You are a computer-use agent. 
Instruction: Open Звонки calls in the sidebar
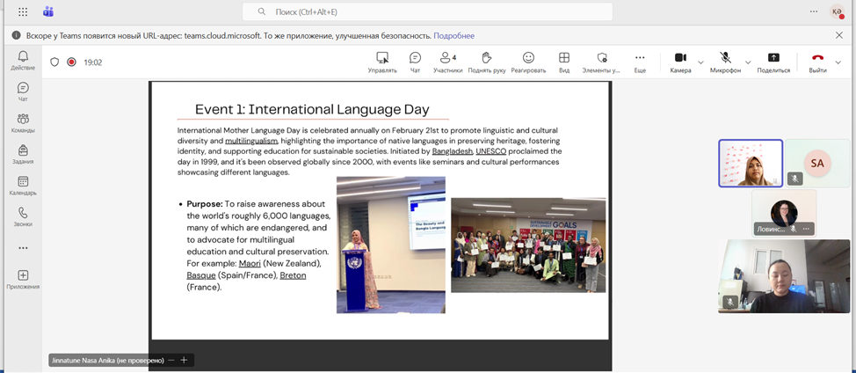pyautogui.click(x=23, y=216)
